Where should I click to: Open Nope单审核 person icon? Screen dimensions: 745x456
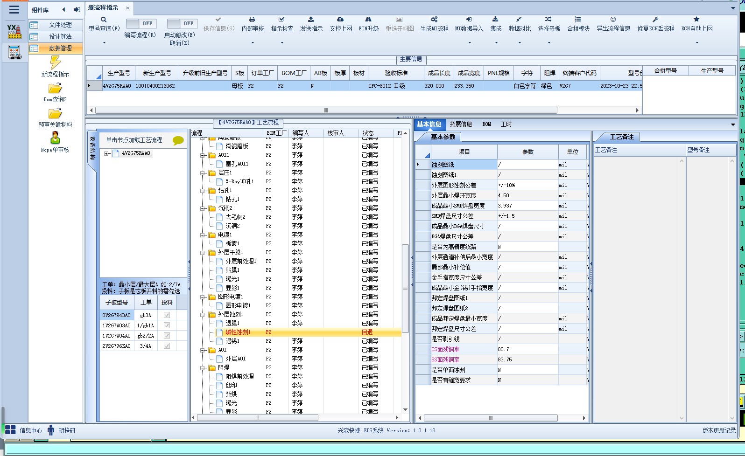pyautogui.click(x=55, y=138)
